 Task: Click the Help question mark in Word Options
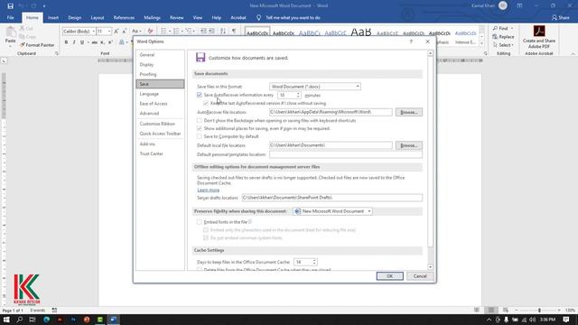click(411, 42)
